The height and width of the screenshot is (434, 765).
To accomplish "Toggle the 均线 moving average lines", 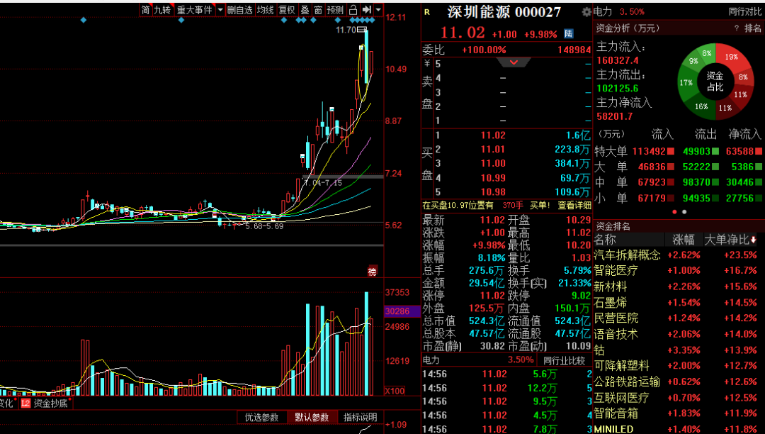I will pyautogui.click(x=266, y=10).
